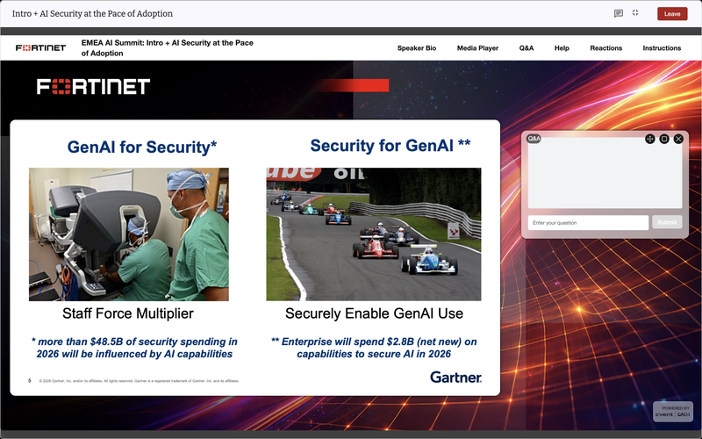The image size is (702, 439).
Task: Click the move handle icon on Q&A widget
Action: [x=649, y=139]
